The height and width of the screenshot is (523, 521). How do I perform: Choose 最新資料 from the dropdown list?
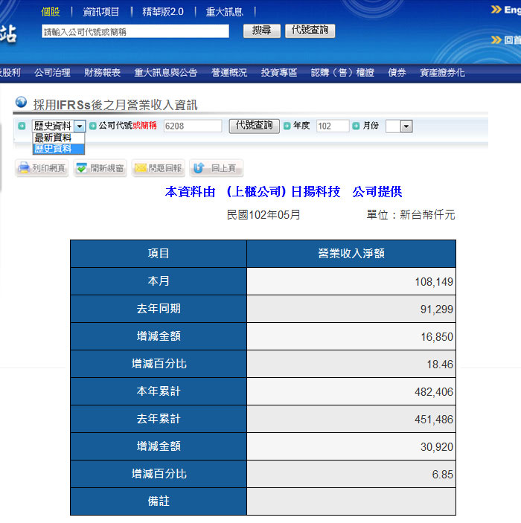coord(53,138)
